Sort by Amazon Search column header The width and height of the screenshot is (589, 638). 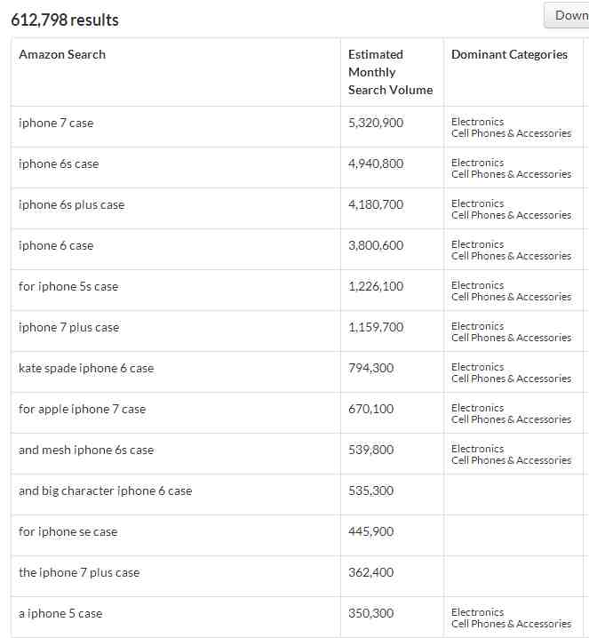click(x=62, y=54)
